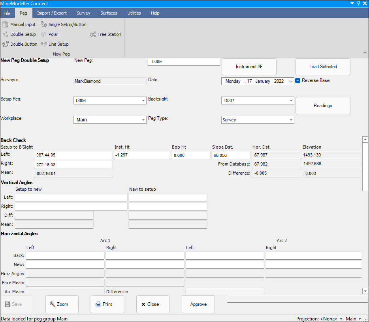Click the New Peg name field
The image size is (369, 322).
(x=184, y=62)
